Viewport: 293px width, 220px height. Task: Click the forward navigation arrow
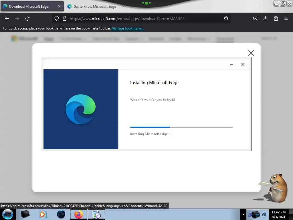(x=17, y=19)
